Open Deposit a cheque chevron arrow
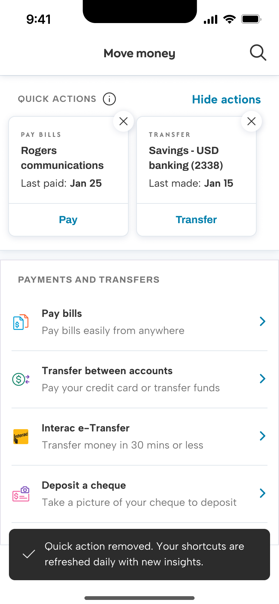 coord(263,493)
